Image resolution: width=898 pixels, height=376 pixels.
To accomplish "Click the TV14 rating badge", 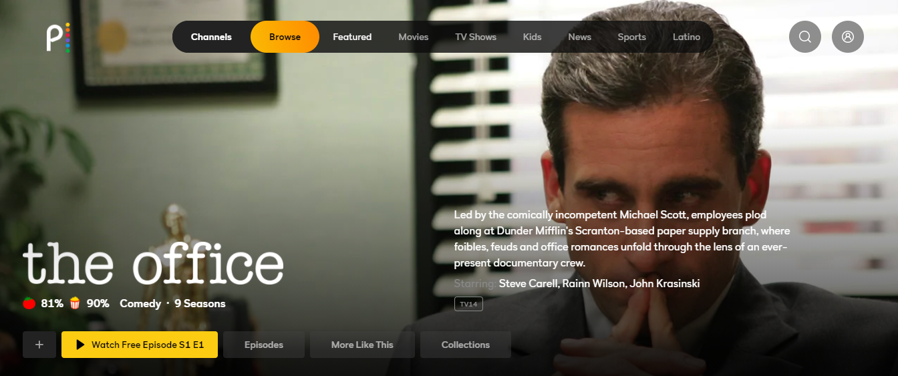I will click(468, 304).
